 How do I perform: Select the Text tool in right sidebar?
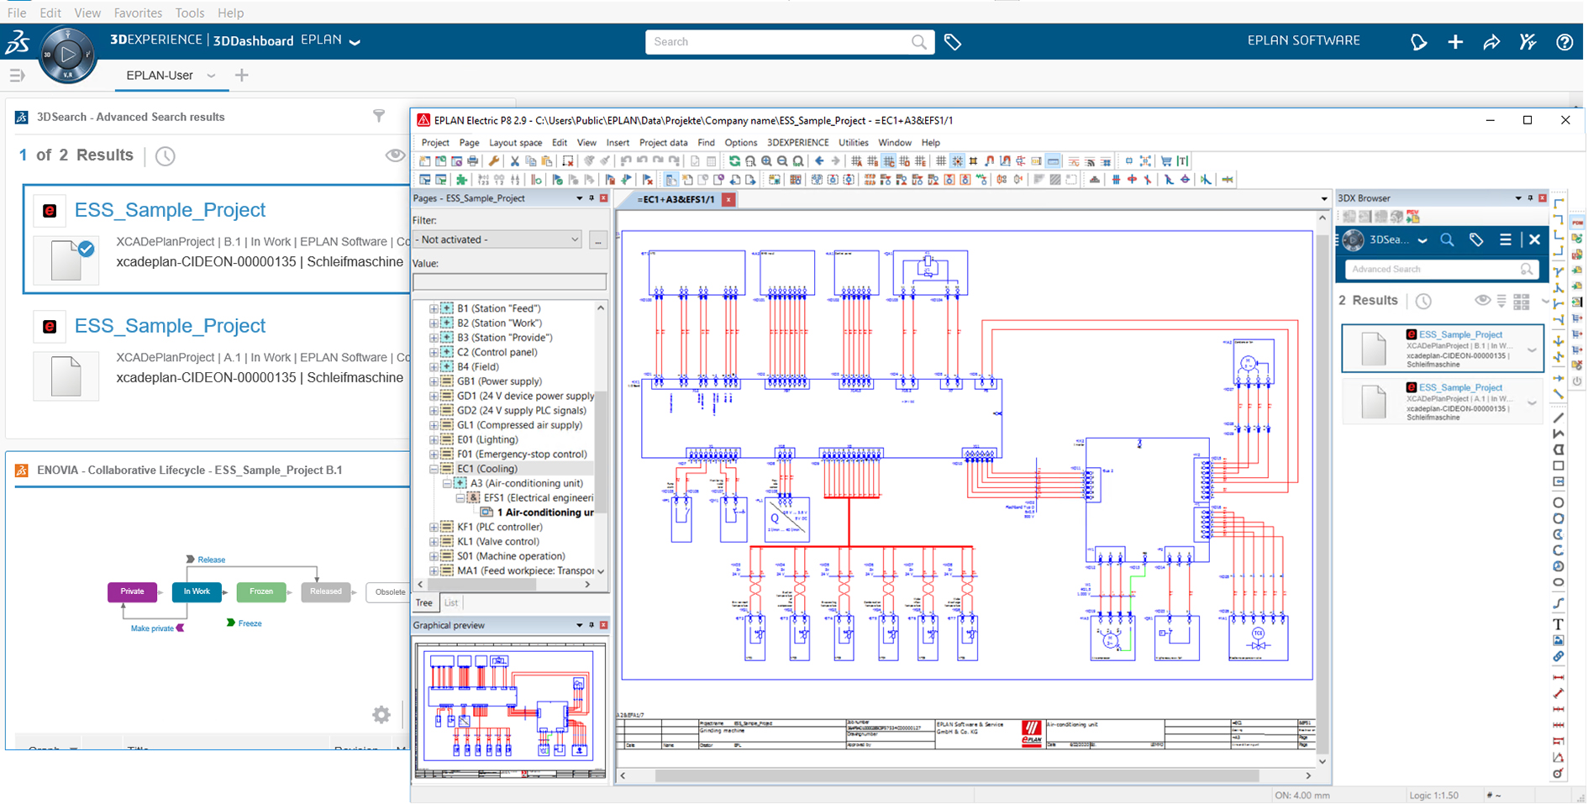click(1557, 623)
